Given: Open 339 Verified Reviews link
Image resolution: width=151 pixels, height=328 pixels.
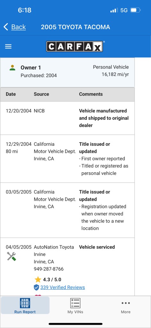Looking at the screenshot, I should tap(63, 287).
